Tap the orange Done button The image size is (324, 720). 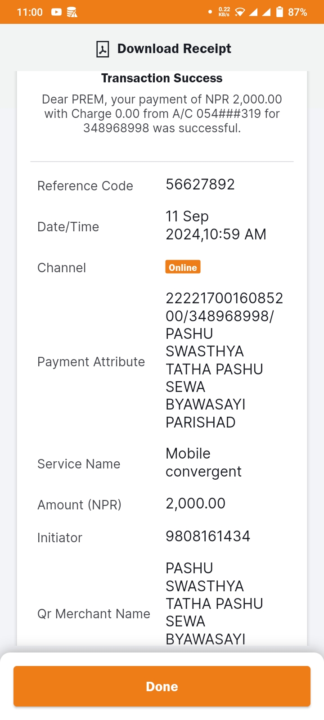[162, 686]
